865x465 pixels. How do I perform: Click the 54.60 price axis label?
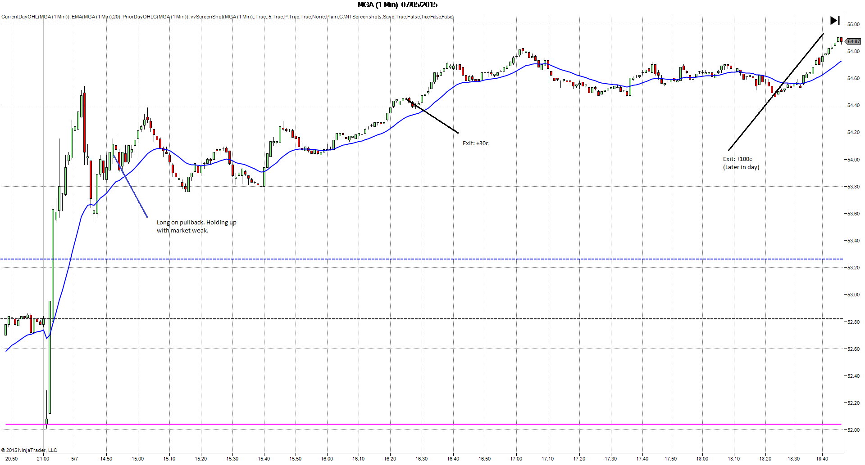coord(853,78)
